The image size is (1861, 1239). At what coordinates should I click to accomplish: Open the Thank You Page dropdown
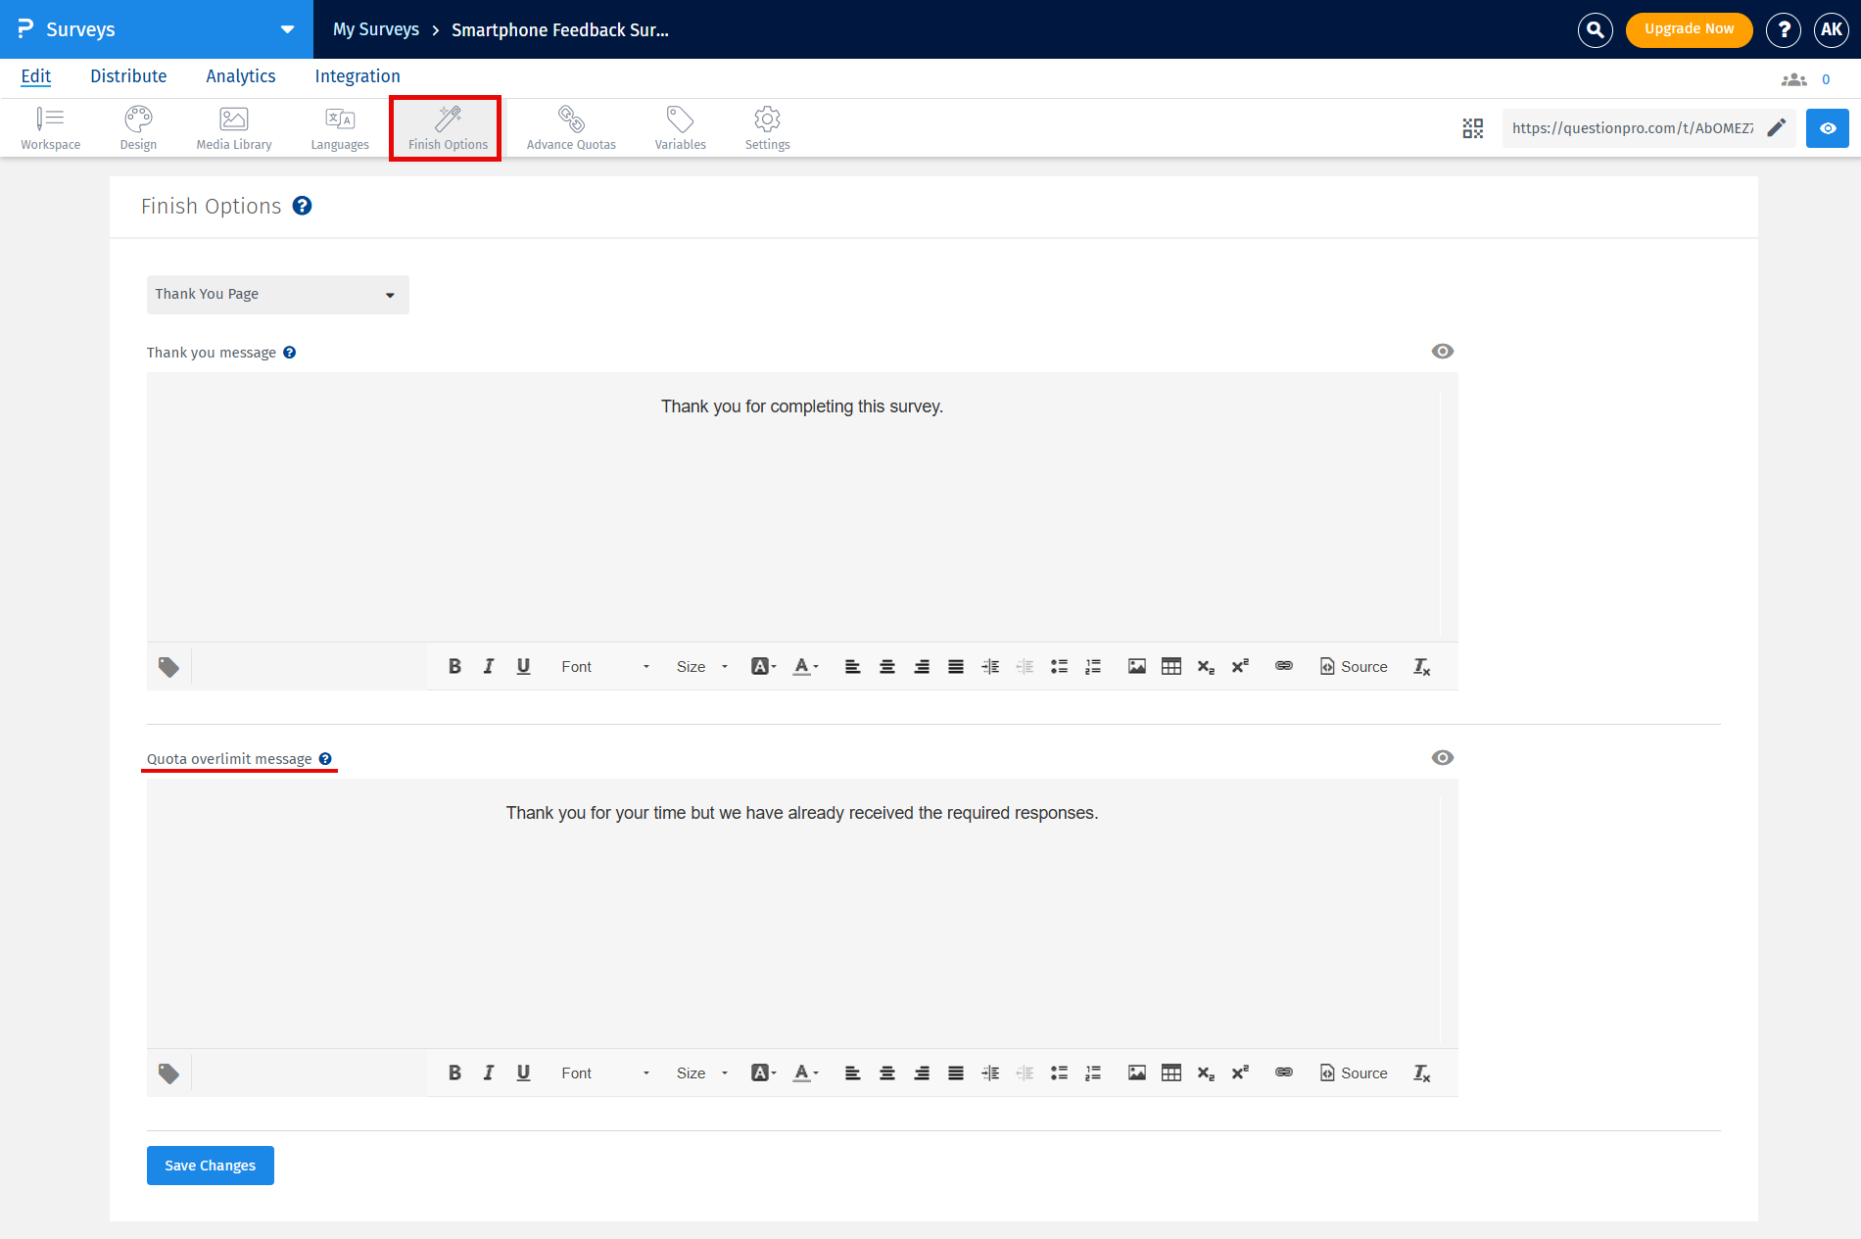coord(277,294)
